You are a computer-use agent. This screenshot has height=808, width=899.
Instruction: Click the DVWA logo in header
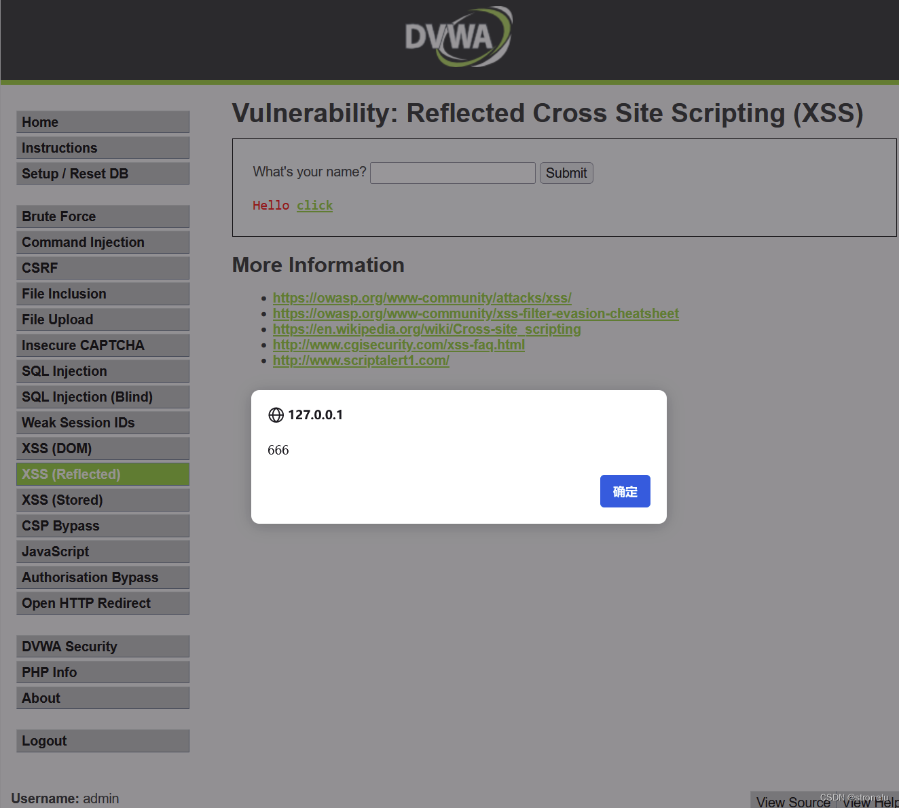[458, 37]
